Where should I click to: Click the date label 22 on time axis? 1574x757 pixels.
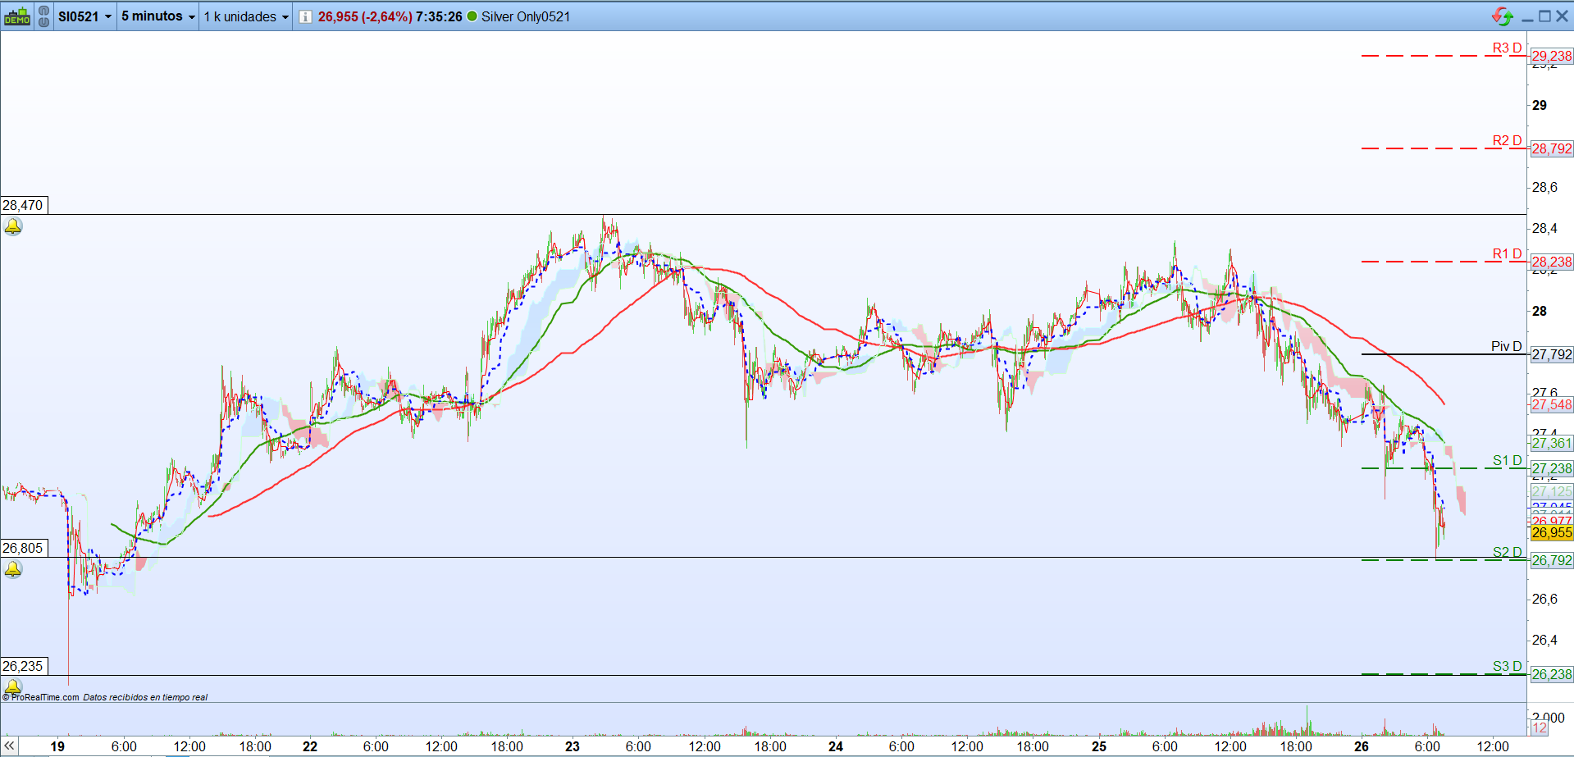click(x=310, y=746)
